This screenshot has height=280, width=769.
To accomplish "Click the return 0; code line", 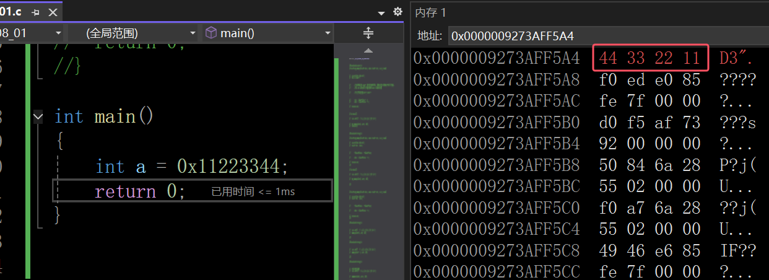I will (140, 191).
